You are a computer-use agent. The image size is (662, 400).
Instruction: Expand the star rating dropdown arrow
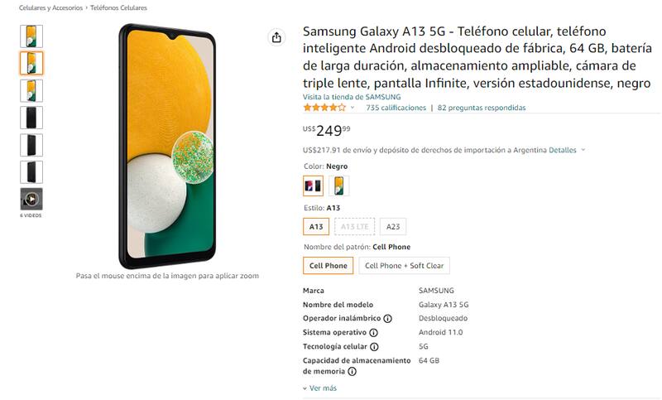pyautogui.click(x=353, y=108)
